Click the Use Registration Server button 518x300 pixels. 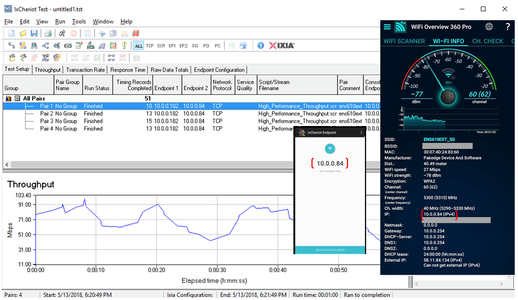tap(329, 250)
